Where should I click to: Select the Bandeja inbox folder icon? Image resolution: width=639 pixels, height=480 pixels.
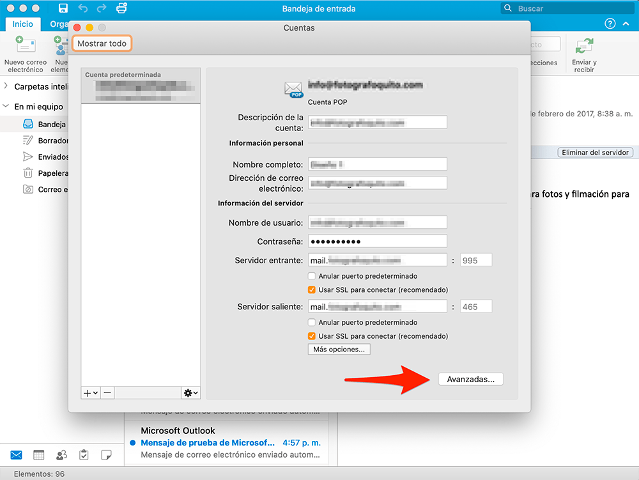point(28,124)
